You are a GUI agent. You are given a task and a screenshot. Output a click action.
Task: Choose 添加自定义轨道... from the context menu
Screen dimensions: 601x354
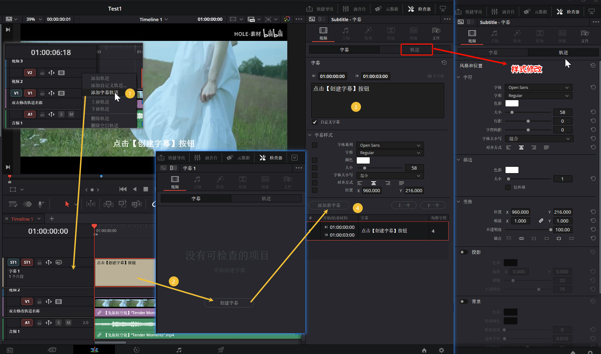[x=109, y=85]
